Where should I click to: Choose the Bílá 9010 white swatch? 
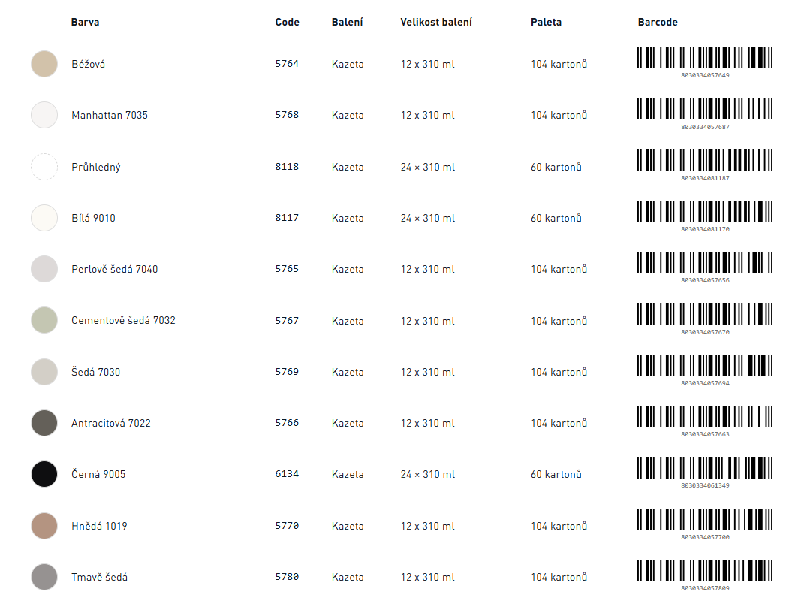point(44,218)
